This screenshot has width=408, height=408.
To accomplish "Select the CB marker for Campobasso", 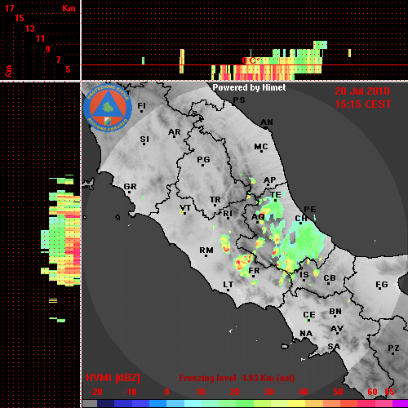I will [330, 279].
